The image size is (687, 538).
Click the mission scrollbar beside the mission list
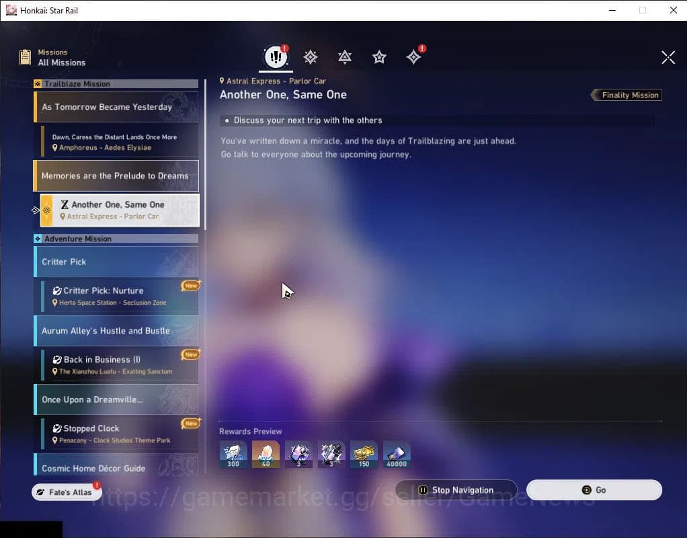point(205,154)
